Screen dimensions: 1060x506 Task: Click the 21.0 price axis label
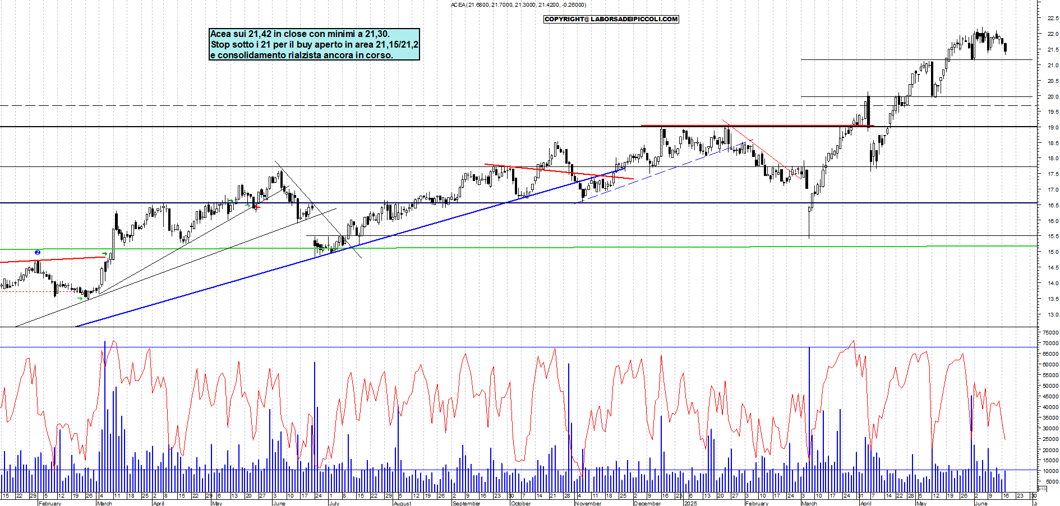coord(1053,66)
